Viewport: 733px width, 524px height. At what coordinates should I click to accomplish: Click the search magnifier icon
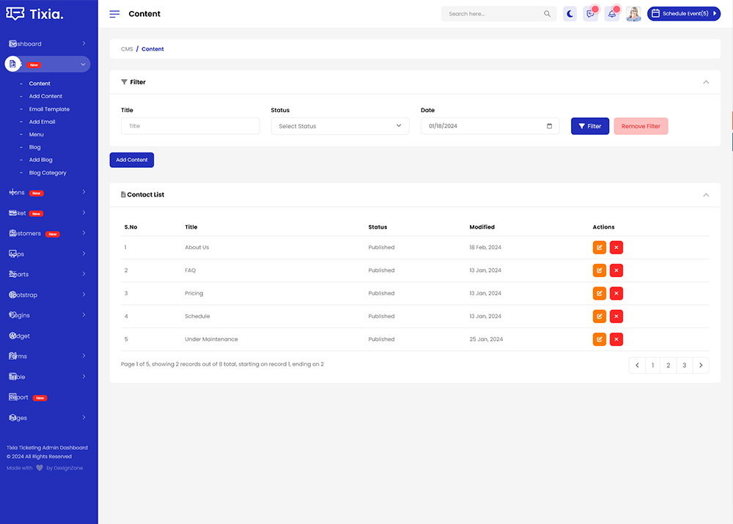(x=548, y=14)
